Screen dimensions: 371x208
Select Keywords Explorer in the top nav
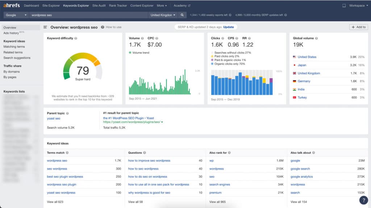[76, 5]
